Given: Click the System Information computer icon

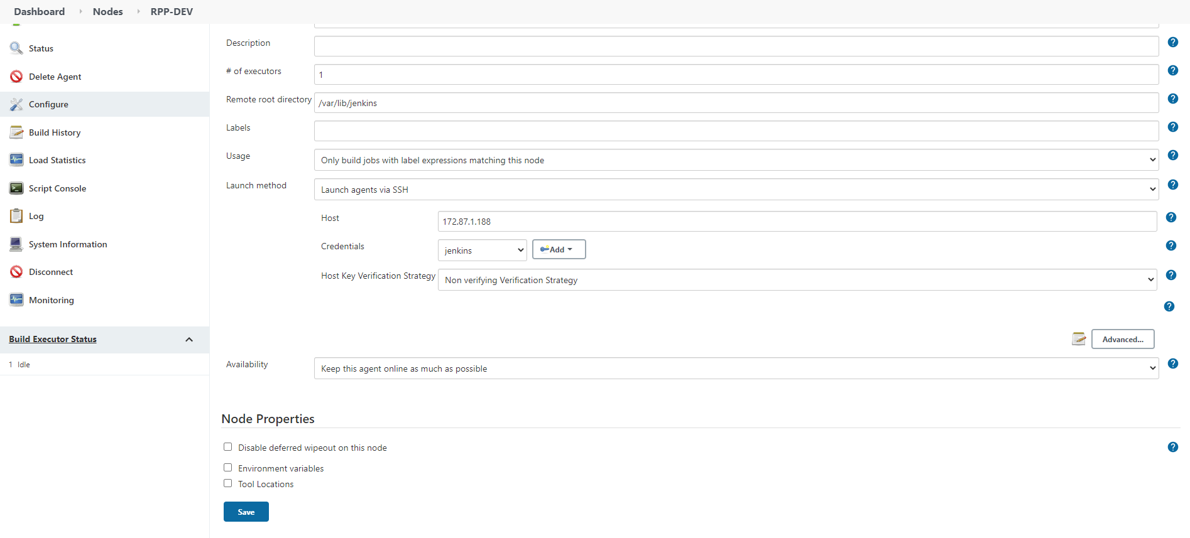Looking at the screenshot, I should [x=16, y=244].
